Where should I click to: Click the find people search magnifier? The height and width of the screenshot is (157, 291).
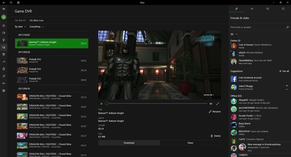tap(288, 27)
